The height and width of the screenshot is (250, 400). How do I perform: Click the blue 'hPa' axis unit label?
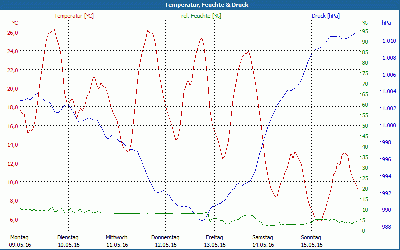pyautogui.click(x=386, y=23)
